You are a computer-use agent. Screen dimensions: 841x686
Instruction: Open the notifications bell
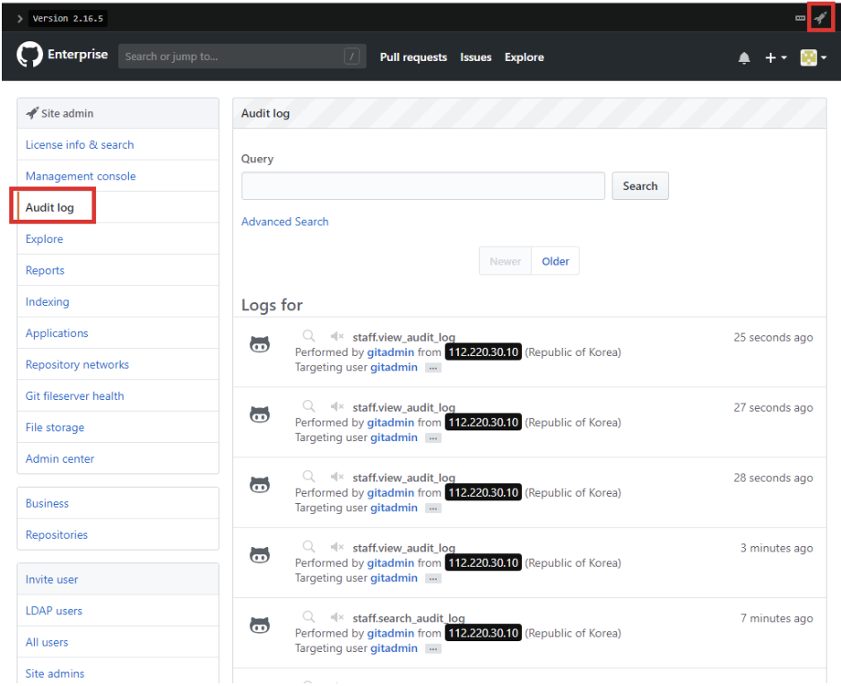click(x=743, y=58)
